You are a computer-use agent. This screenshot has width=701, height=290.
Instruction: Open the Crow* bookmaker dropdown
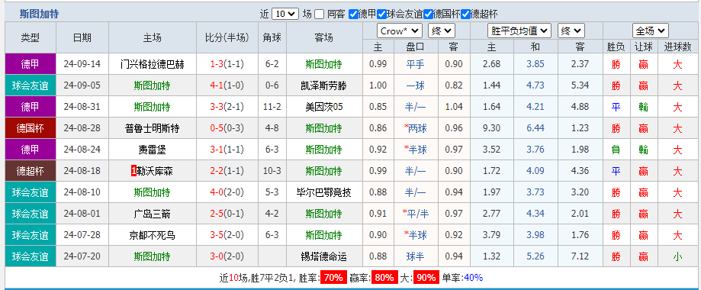click(400, 31)
